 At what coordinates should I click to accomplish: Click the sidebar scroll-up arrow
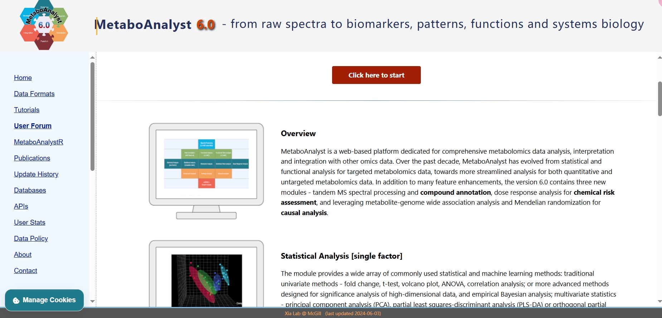click(x=93, y=58)
